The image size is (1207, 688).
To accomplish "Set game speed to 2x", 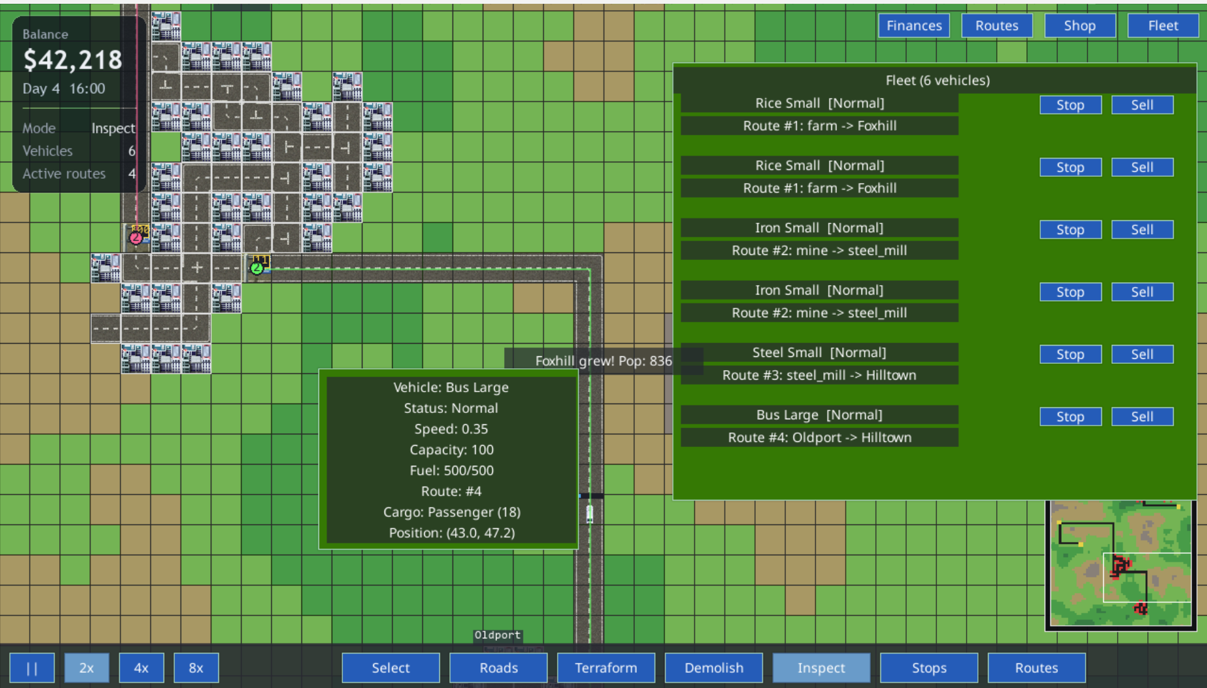I will click(x=87, y=668).
